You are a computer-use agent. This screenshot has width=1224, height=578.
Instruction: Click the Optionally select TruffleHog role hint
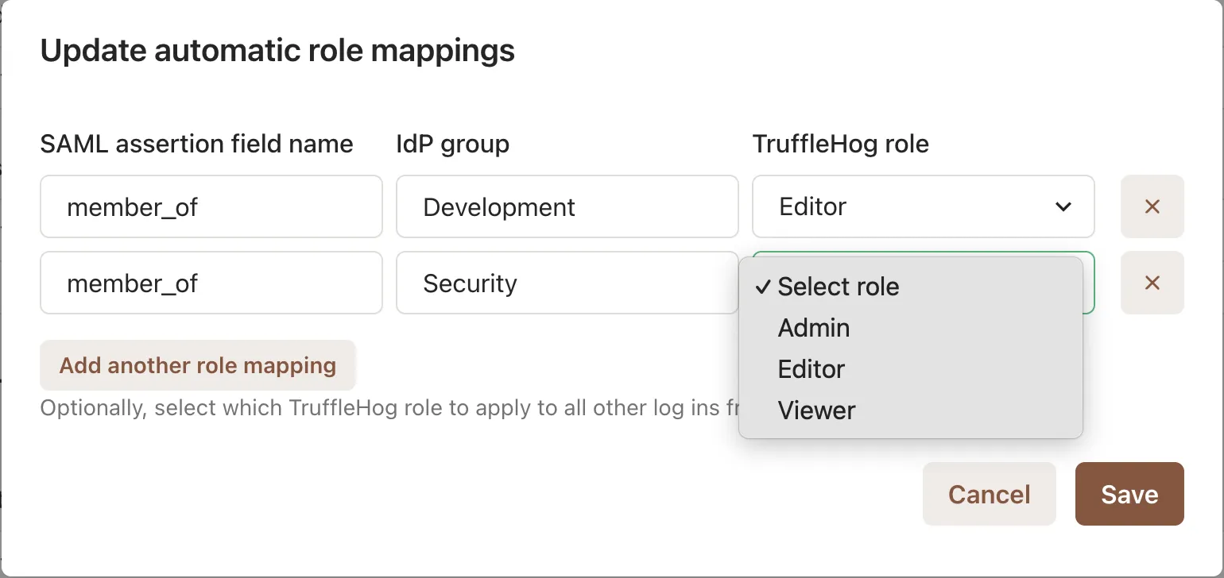pyautogui.click(x=390, y=408)
